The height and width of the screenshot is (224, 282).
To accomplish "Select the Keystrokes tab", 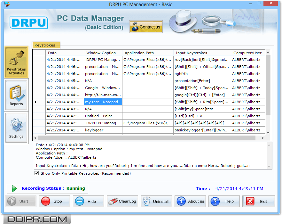I will point(46,45).
